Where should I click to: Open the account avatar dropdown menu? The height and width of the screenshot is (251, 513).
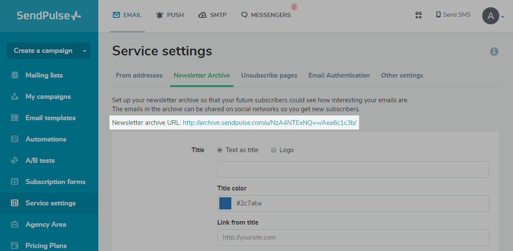pyautogui.click(x=493, y=16)
